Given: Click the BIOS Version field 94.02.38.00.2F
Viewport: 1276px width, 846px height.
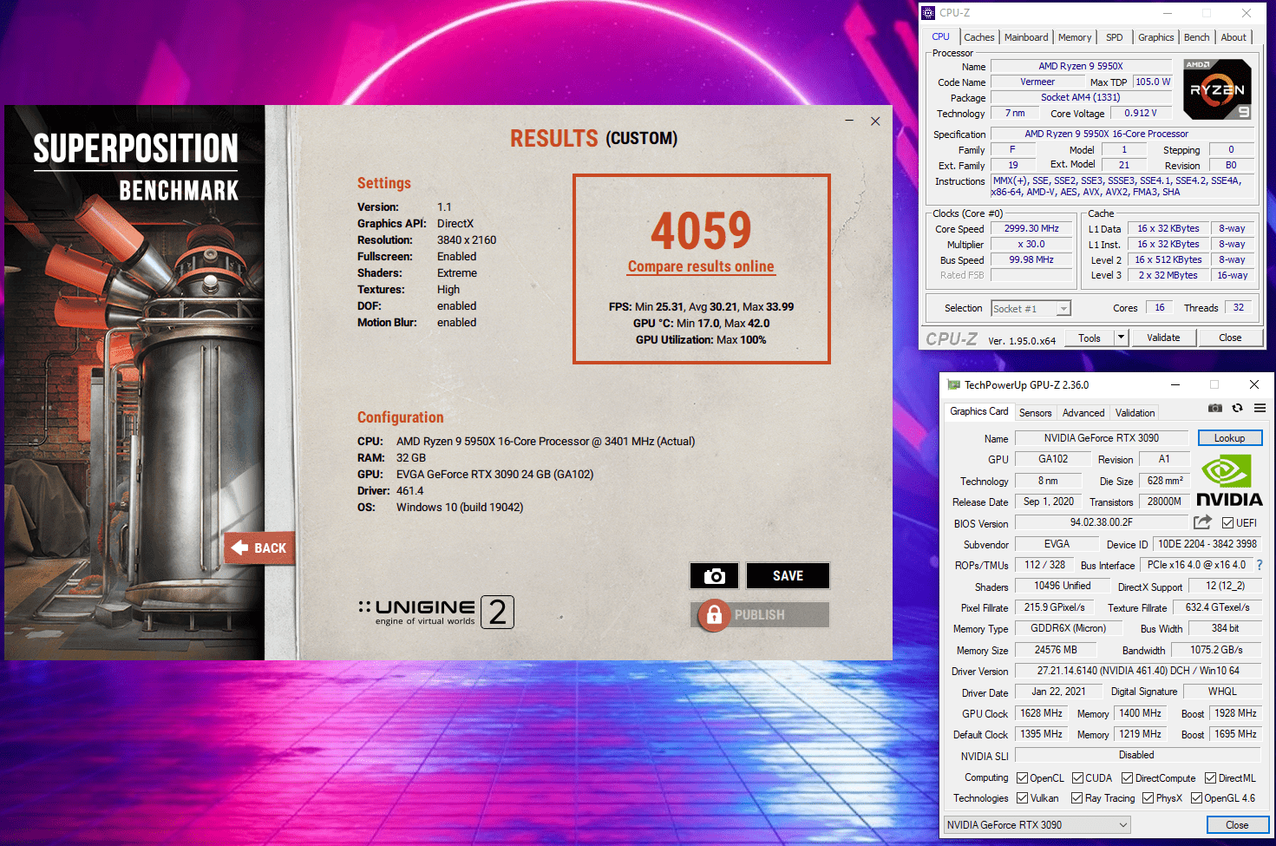Looking at the screenshot, I should [1101, 522].
